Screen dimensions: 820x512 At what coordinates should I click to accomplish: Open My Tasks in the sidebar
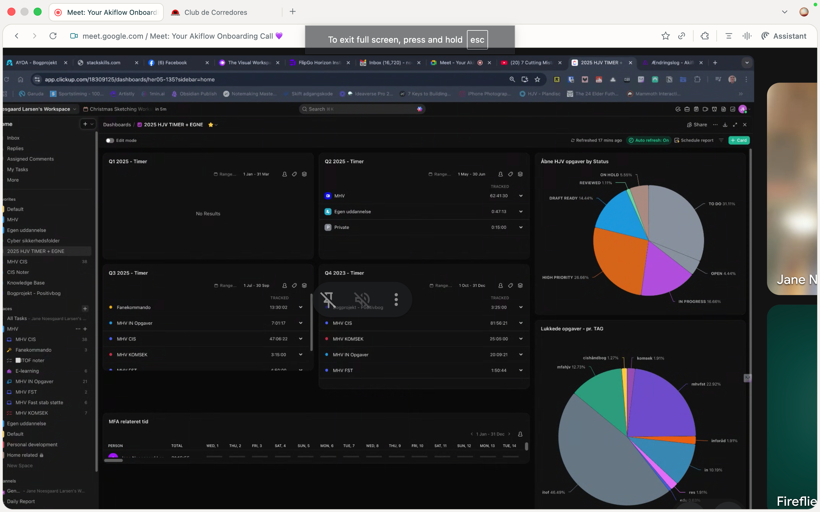pyautogui.click(x=18, y=169)
